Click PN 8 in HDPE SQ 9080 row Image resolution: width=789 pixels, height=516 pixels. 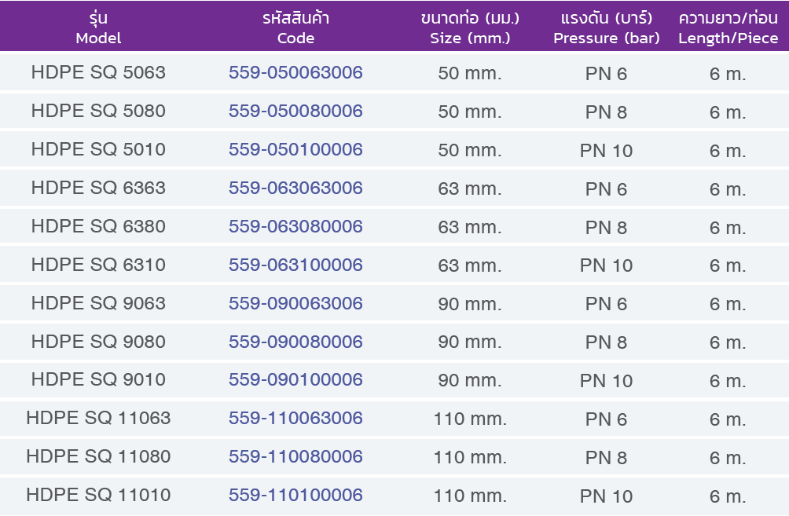(x=607, y=342)
